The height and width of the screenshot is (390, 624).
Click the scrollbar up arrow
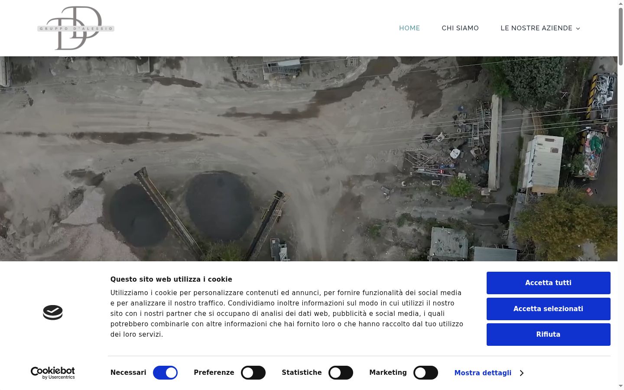click(x=621, y=3)
